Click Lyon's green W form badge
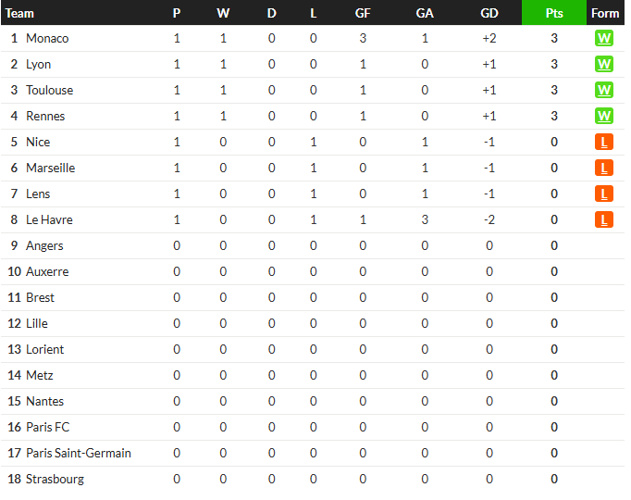This screenshot has height=500, width=631. pos(603,64)
